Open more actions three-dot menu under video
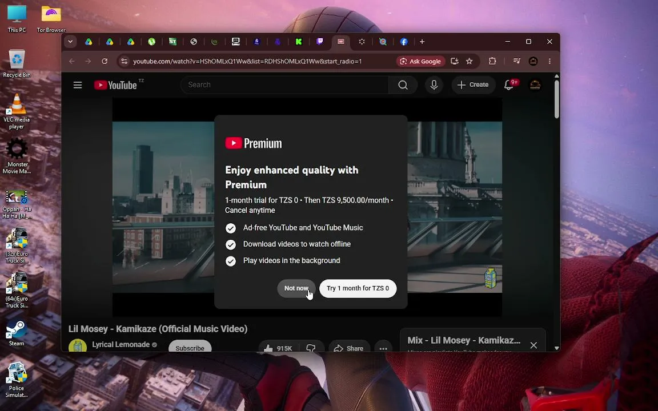The image size is (658, 411). [383, 348]
